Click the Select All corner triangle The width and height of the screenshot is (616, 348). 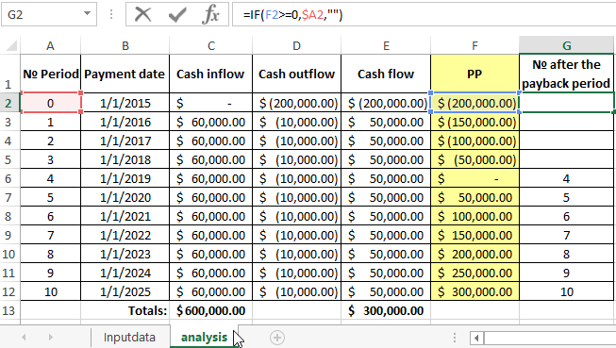coord(10,45)
